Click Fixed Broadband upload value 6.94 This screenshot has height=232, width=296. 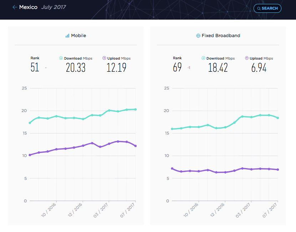tap(259, 67)
